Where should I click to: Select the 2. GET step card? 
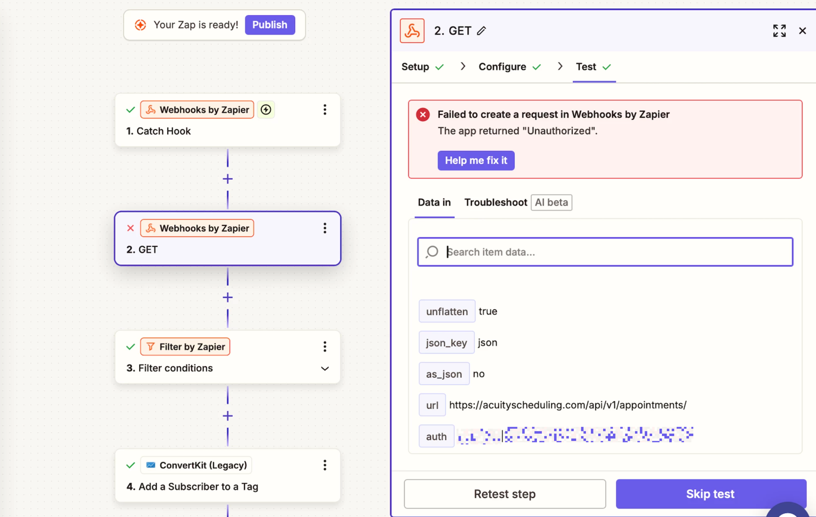(228, 239)
